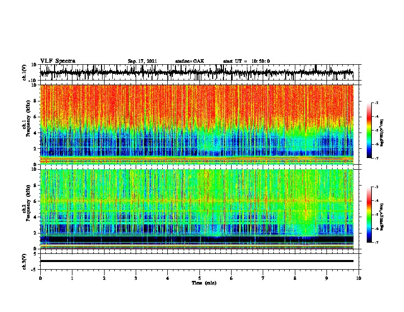The height and width of the screenshot is (312, 404).
Task: Click the "VLF Spectra" title text
Action: tap(58, 61)
